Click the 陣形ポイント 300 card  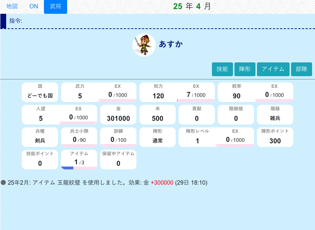(x=275, y=137)
